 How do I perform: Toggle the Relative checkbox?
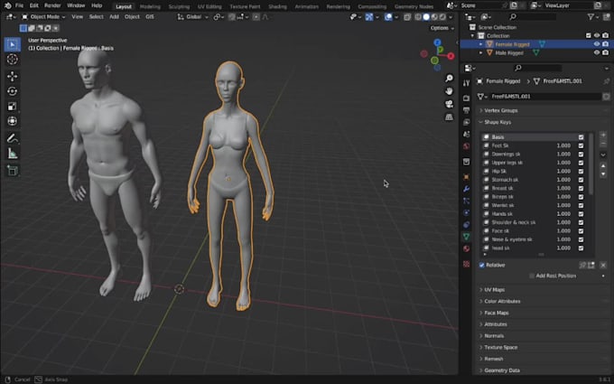tap(482, 266)
